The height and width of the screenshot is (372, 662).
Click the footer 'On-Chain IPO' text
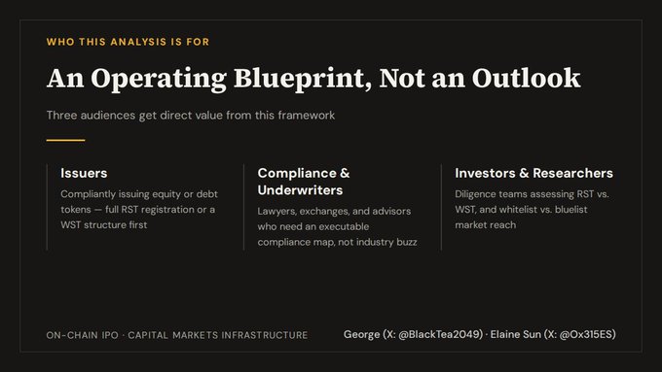click(83, 335)
